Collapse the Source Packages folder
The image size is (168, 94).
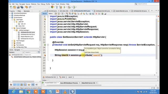[x=12, y=28]
